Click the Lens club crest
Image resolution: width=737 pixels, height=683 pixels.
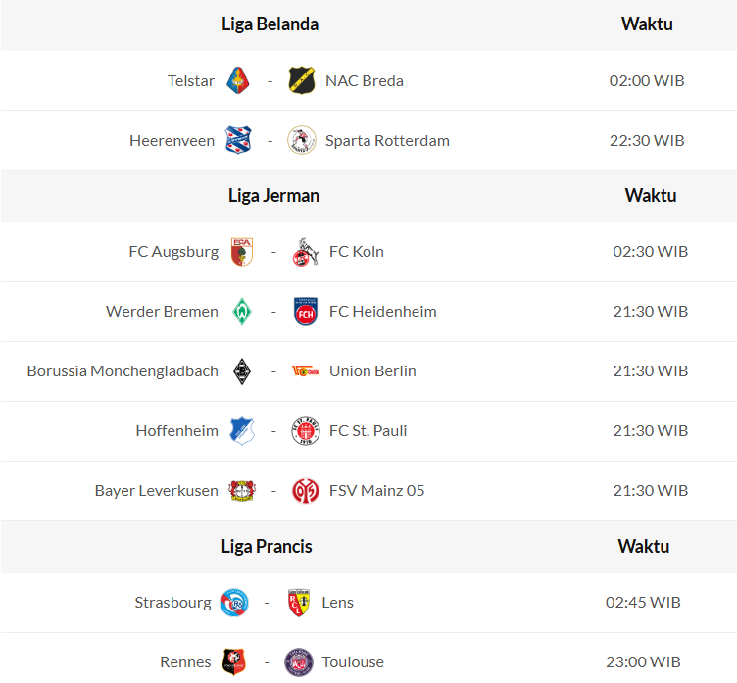click(x=298, y=603)
